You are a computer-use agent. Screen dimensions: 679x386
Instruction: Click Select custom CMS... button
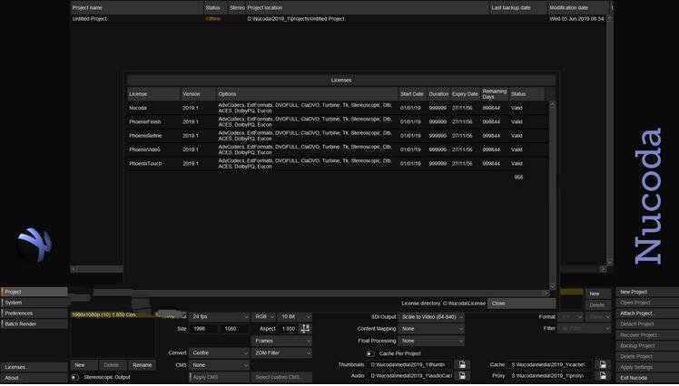point(281,377)
